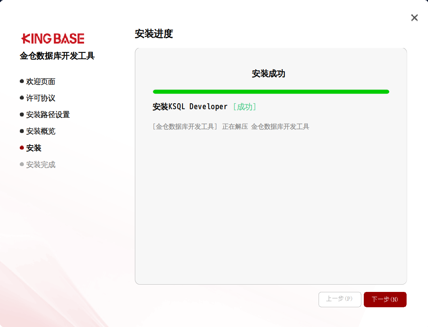
Task: Click the gray bullet beside 安装完成
Action: 22,165
